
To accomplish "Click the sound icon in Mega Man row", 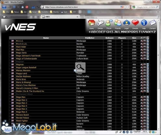I will tap(142, 97).
